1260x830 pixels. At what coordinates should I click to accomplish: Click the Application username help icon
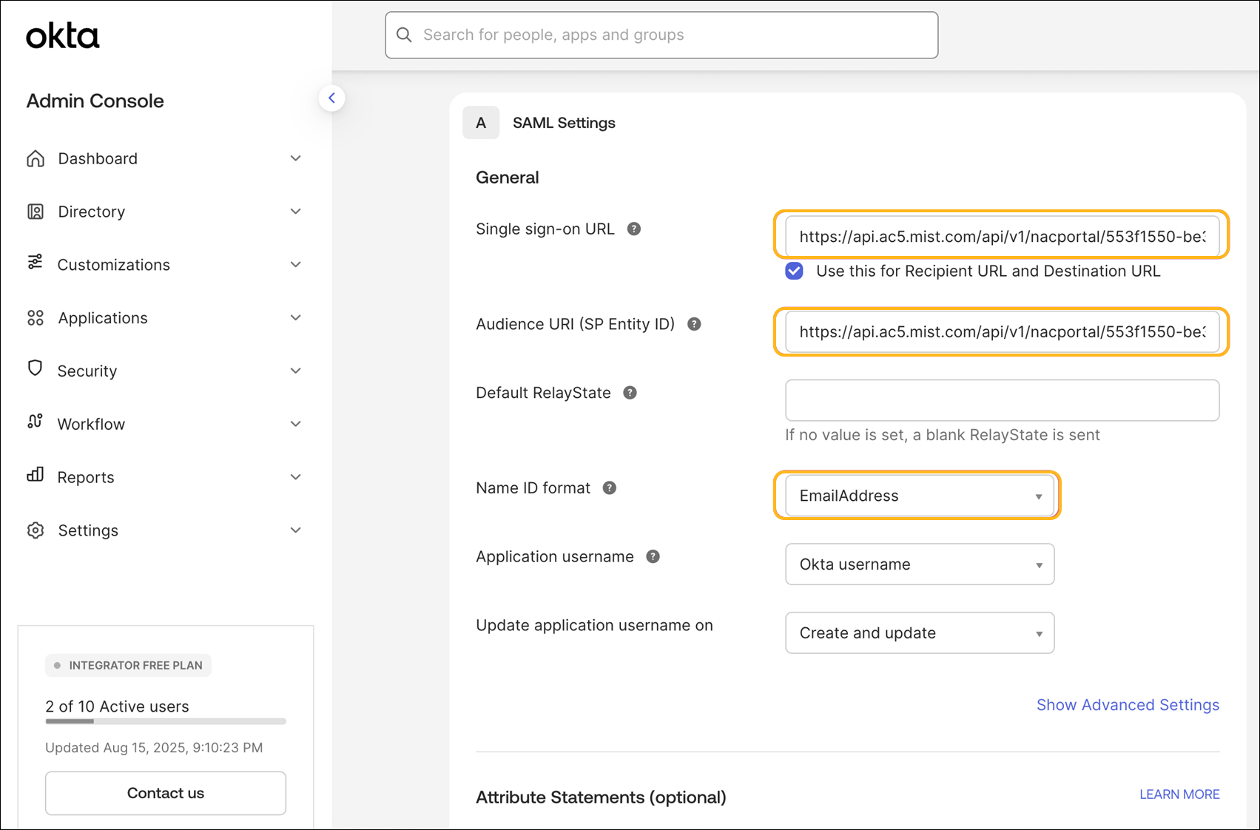tap(653, 557)
